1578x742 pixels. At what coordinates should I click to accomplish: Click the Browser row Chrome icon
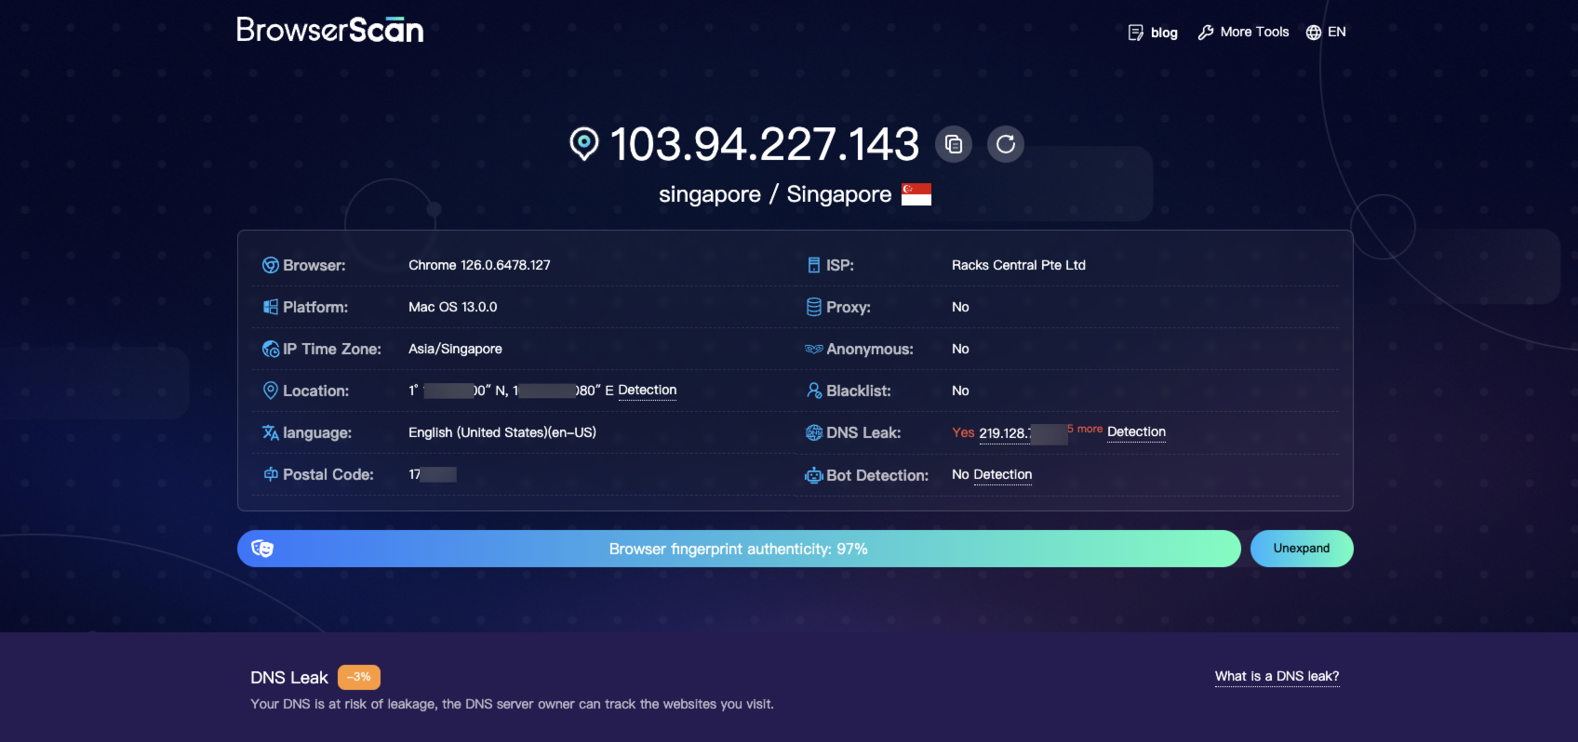(271, 265)
